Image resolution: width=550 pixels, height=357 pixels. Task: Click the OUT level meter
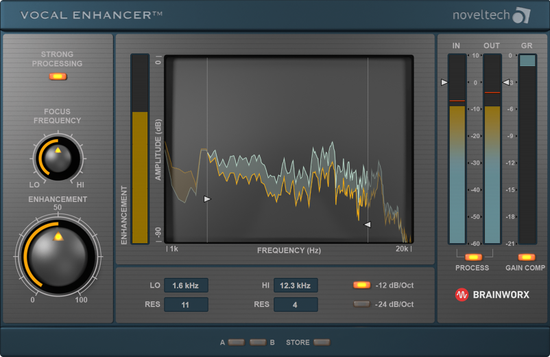tap(492, 149)
